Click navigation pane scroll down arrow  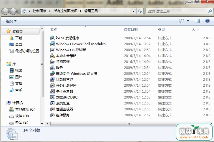tap(42, 124)
